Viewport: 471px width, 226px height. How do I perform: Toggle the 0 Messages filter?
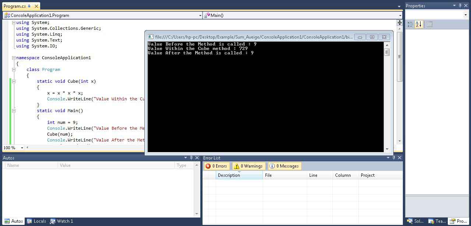(284, 166)
